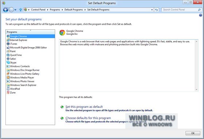
Task: Click the Skype icon in programs list
Action: (x=8, y=62)
